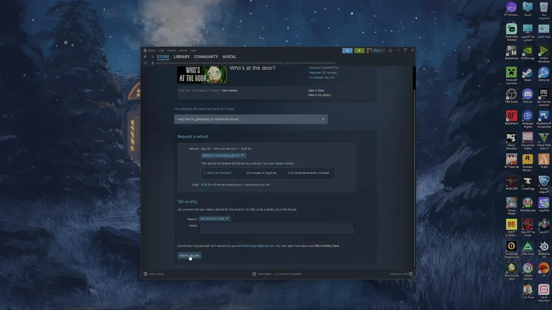Open the NVIDIA Broadcast desktop icon
This screenshot has width=552, height=310.
544,54
